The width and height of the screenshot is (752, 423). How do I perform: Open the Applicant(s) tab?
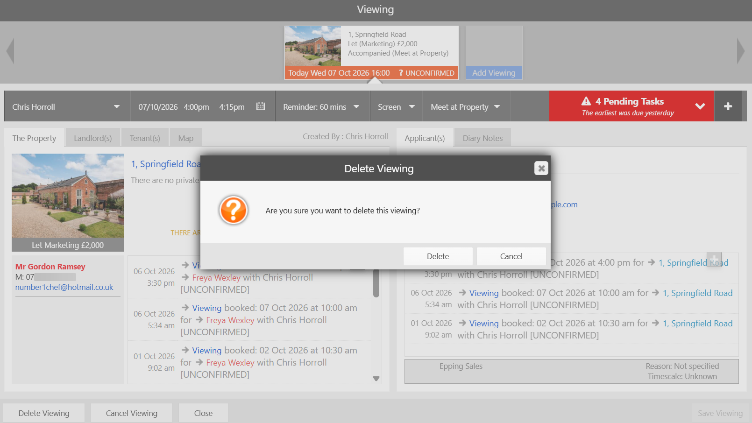pos(425,138)
